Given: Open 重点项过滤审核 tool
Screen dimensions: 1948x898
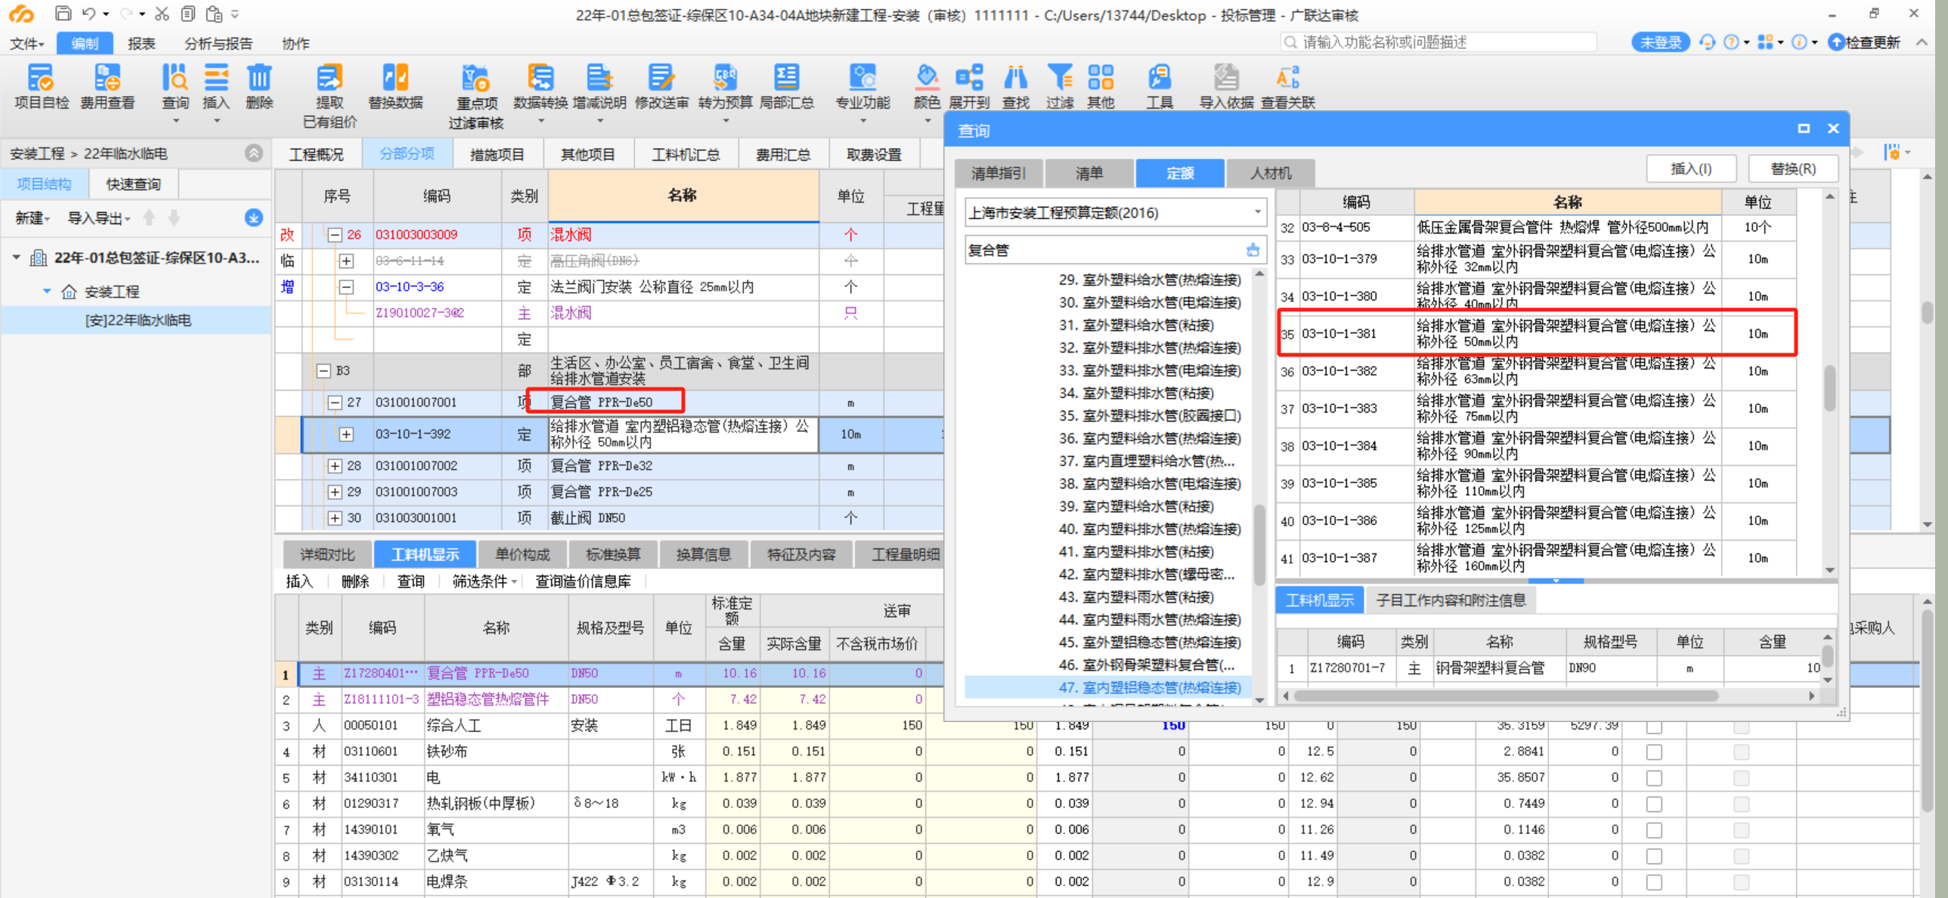Looking at the screenshot, I should click(475, 96).
